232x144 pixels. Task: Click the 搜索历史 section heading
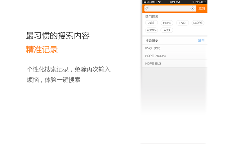(152, 41)
